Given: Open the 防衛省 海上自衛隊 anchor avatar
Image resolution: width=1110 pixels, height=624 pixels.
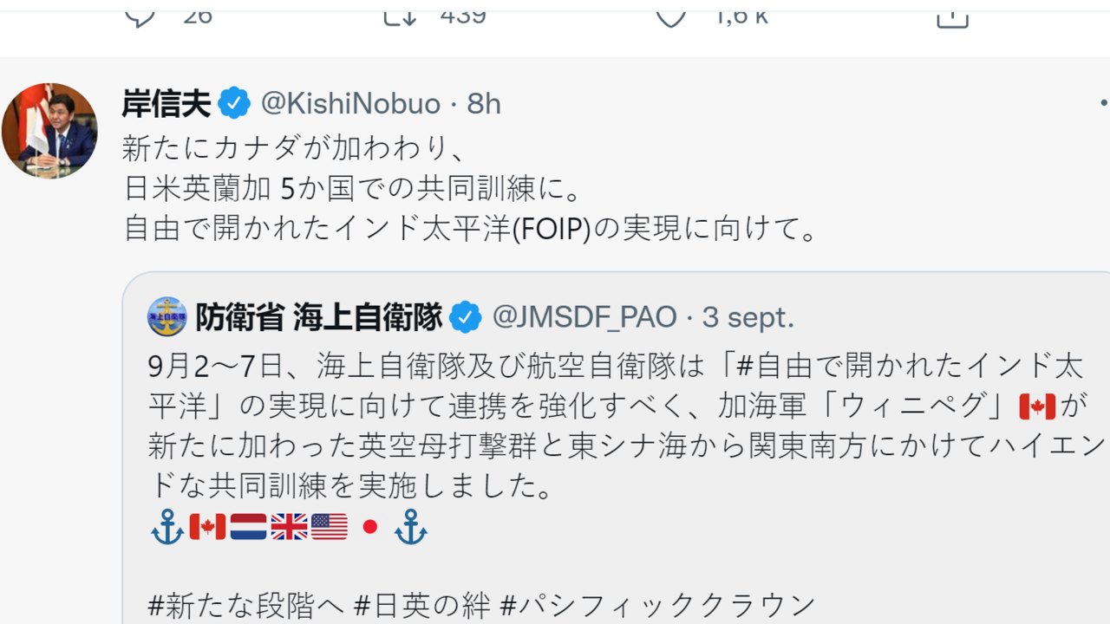Looking at the screenshot, I should click(x=167, y=317).
